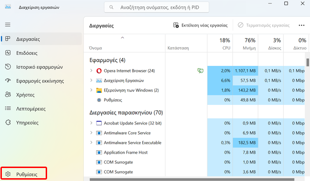Viewport: 310px width, 181px height.
Task: Expand Opera Internet Browser process group
Action: (x=91, y=71)
